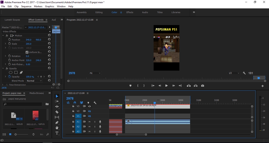
Task: Switch to the Editing workspace
Action: click(99, 12)
